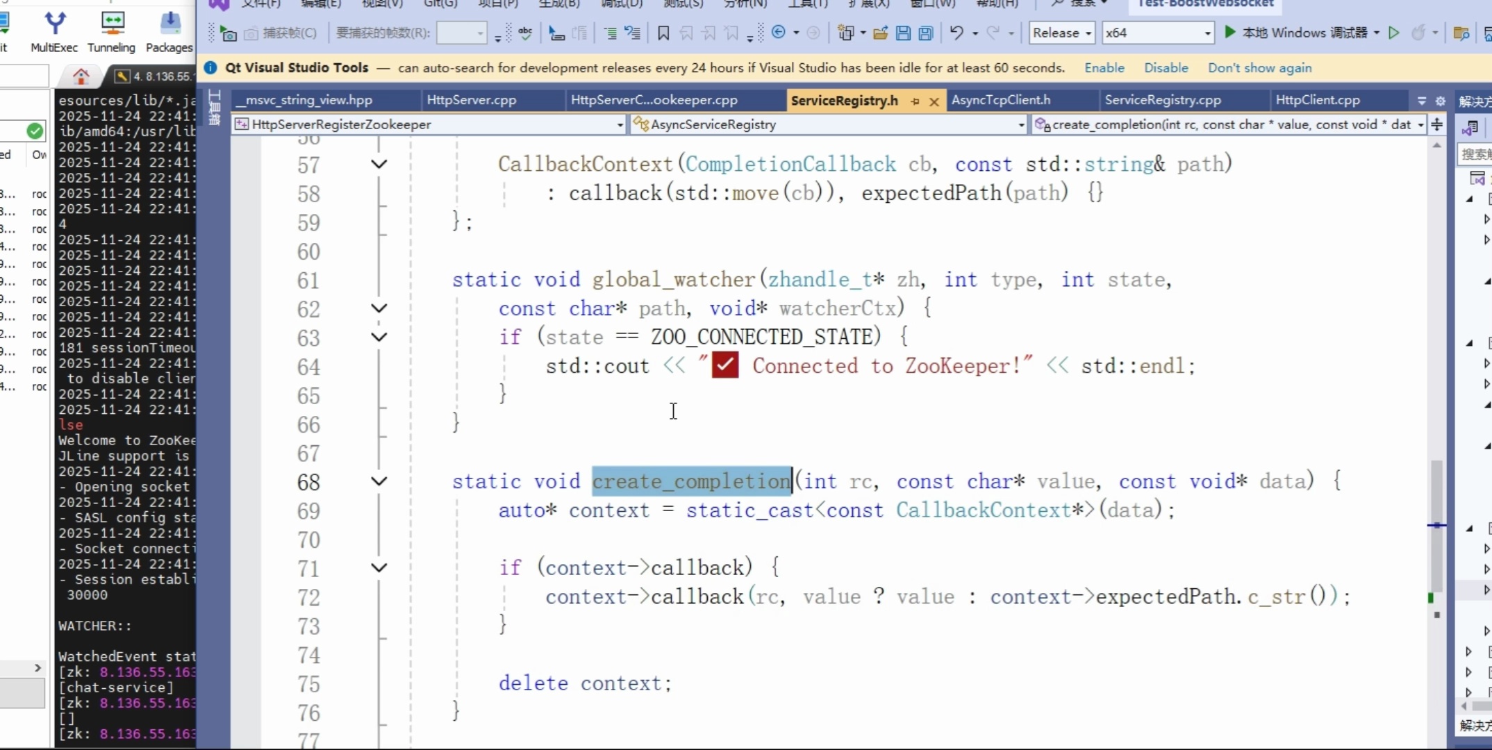Open AsyncServiceRegistry class dropdown
1492x750 pixels.
coord(828,124)
